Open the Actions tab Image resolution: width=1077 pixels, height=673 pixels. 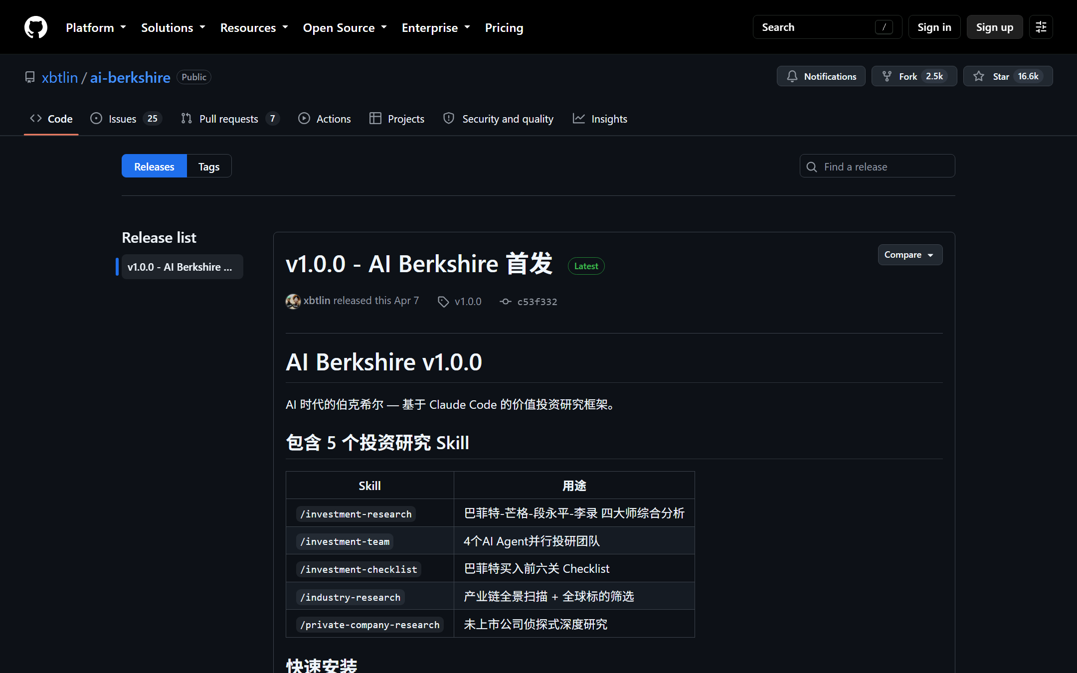325,119
